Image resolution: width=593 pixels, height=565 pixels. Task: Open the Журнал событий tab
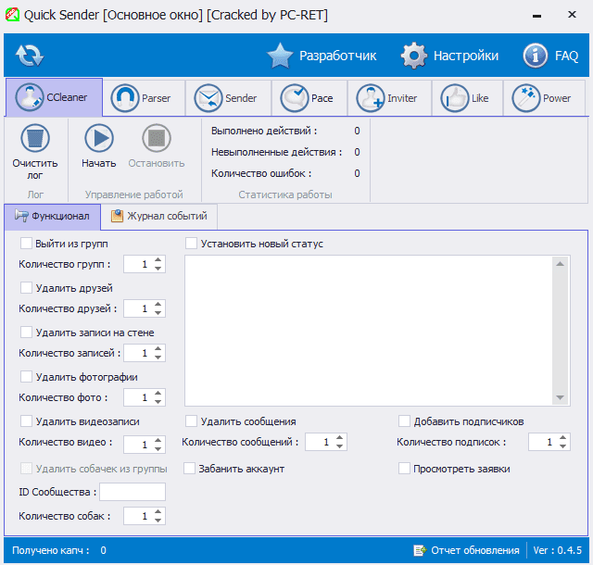pyautogui.click(x=158, y=217)
